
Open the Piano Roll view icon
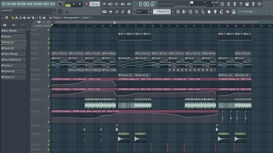184,11
